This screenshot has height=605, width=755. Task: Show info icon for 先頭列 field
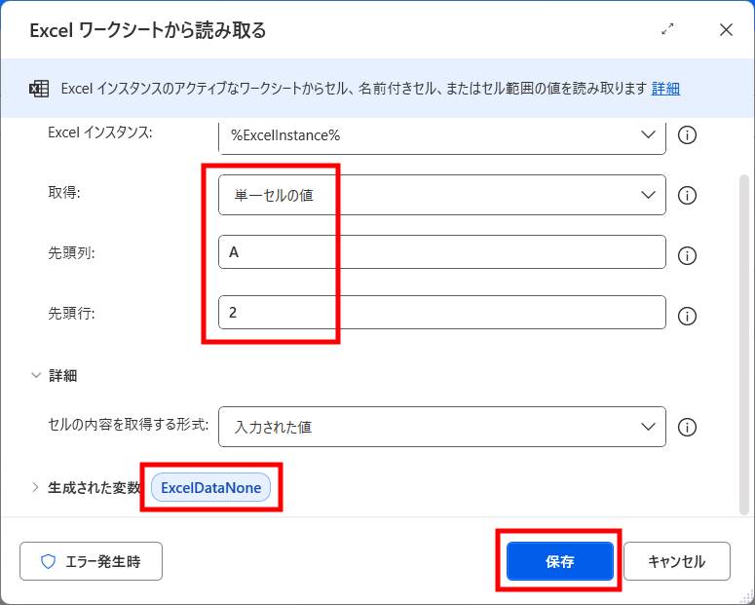[x=687, y=256]
